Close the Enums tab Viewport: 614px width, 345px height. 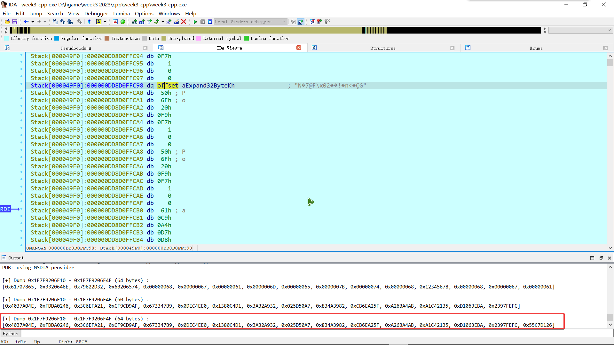point(606,48)
